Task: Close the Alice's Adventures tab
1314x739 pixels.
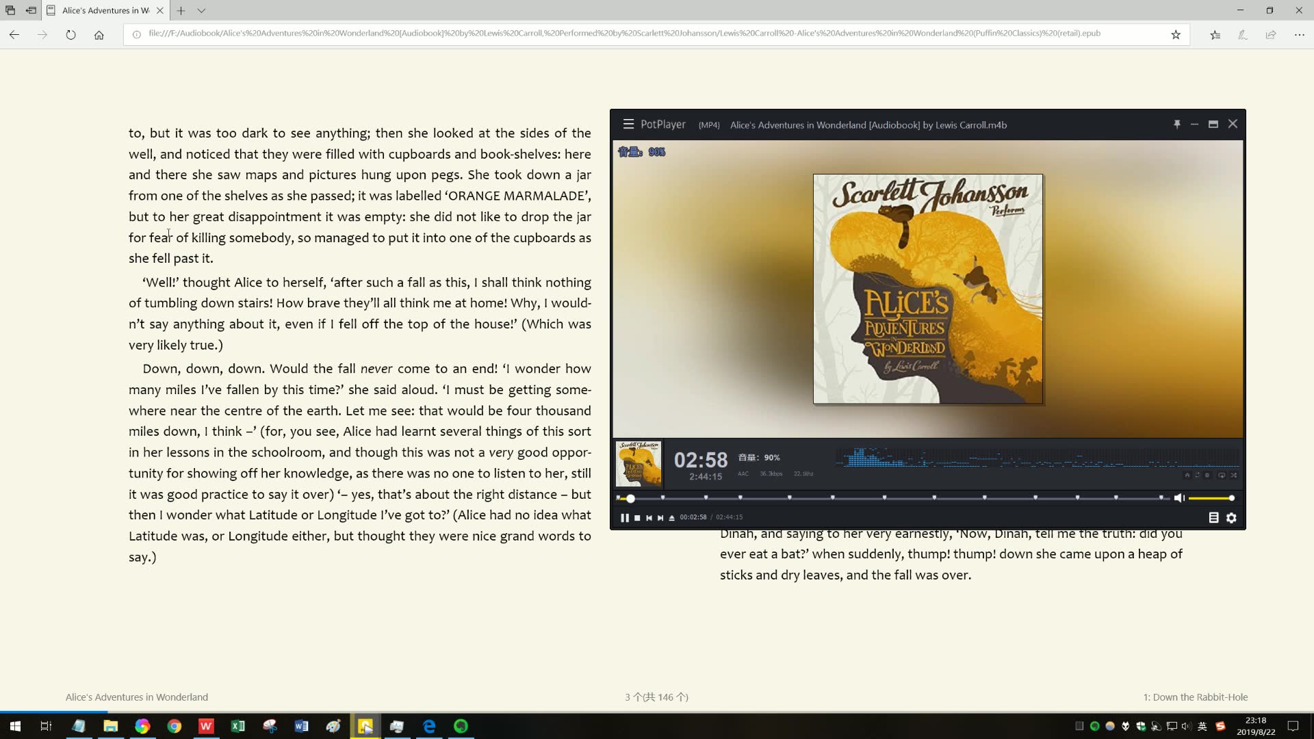Action: pyautogui.click(x=159, y=10)
